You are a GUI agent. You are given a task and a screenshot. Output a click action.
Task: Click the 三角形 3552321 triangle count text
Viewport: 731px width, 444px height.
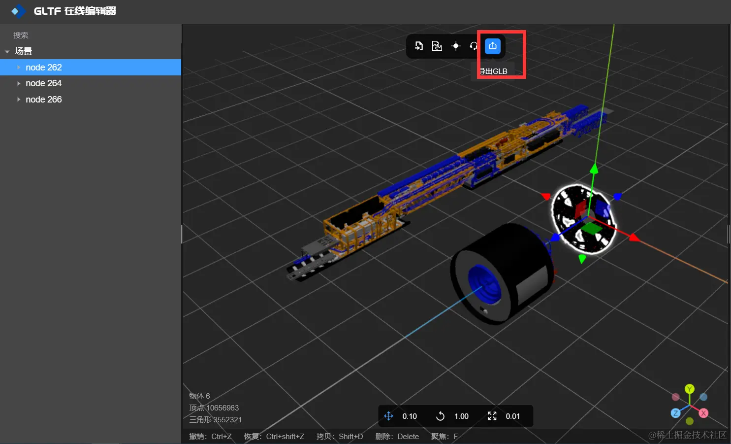216,420
